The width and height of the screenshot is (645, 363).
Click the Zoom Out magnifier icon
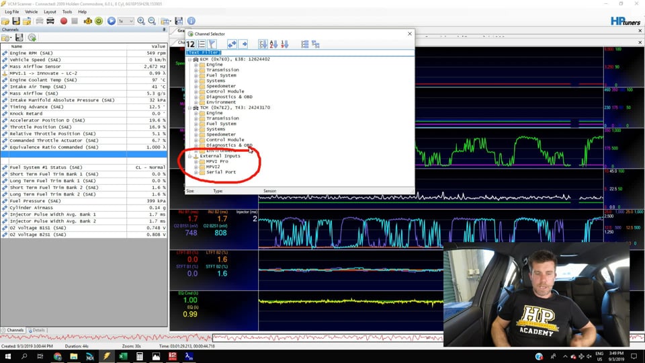coord(152,21)
